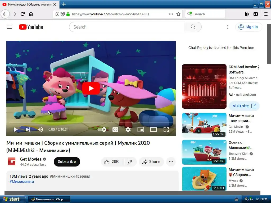
Task: Click the #сериал hashtag
Action: point(83,176)
